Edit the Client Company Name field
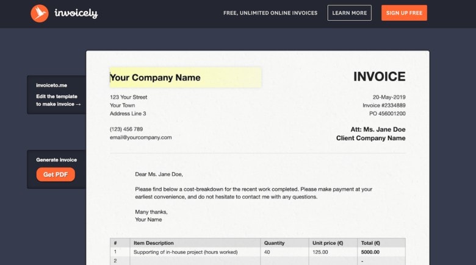476x265 pixels. click(x=370, y=138)
